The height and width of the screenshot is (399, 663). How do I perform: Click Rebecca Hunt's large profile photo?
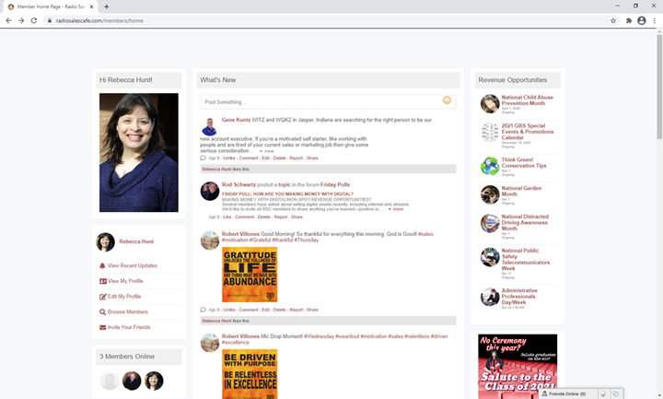click(x=139, y=152)
